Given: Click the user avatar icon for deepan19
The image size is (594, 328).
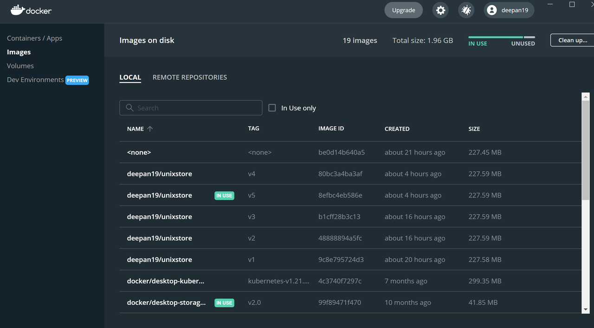Looking at the screenshot, I should point(492,10).
